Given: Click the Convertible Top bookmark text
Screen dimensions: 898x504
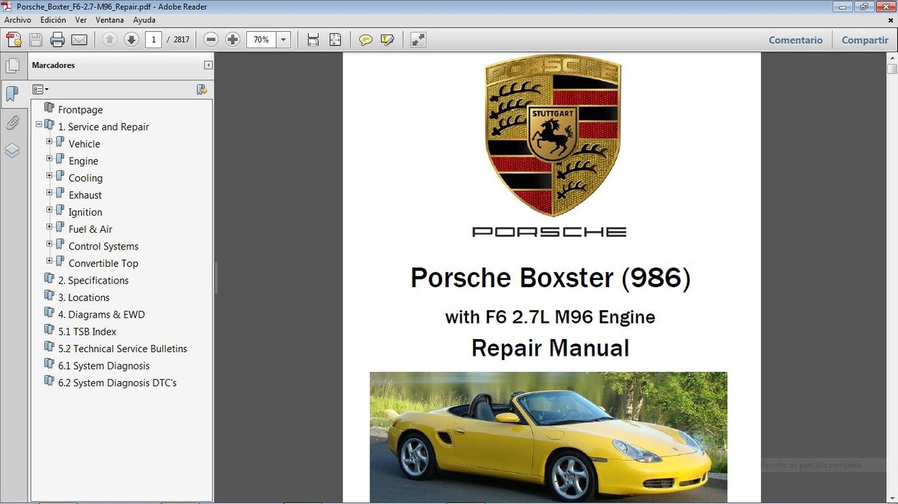Looking at the screenshot, I should point(103,263).
